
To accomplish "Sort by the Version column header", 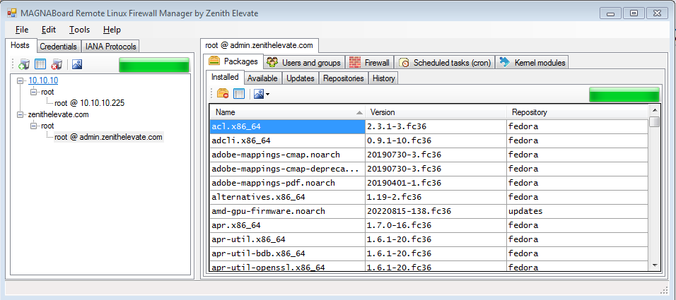I will click(x=436, y=112).
